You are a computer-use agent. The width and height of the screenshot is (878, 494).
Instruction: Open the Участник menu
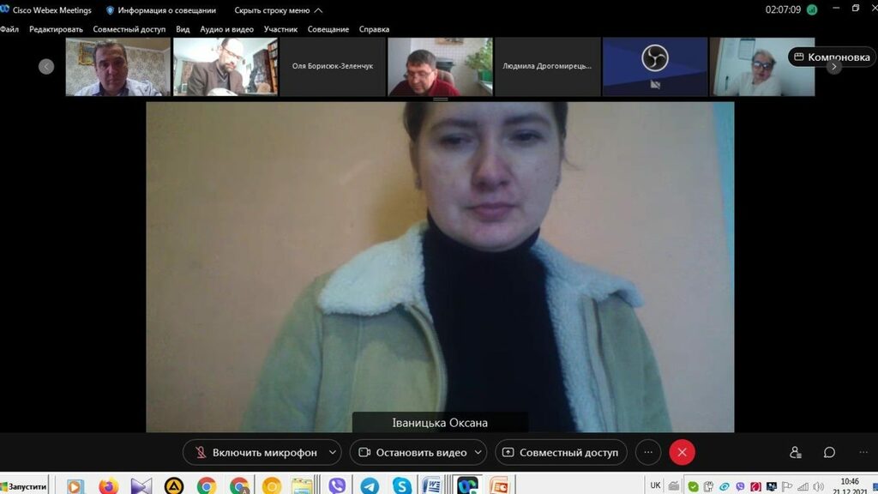coord(280,29)
